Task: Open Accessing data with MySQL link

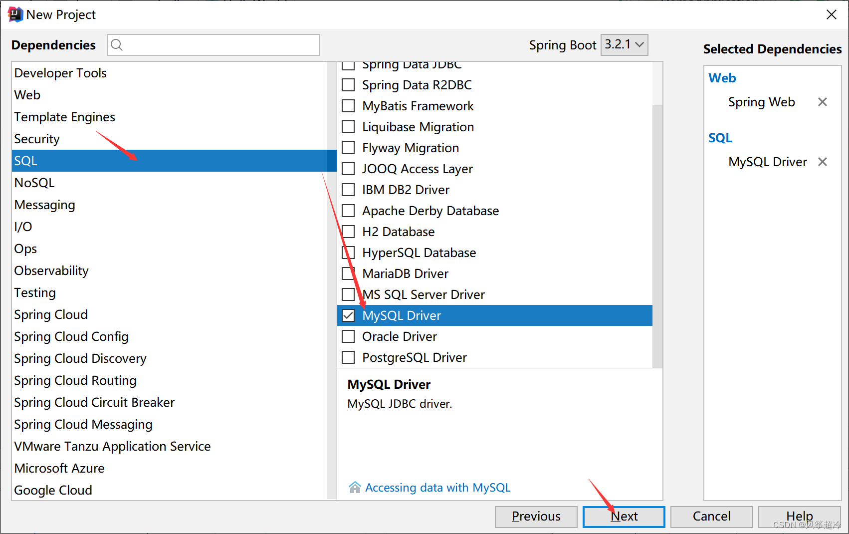Action: tap(437, 488)
